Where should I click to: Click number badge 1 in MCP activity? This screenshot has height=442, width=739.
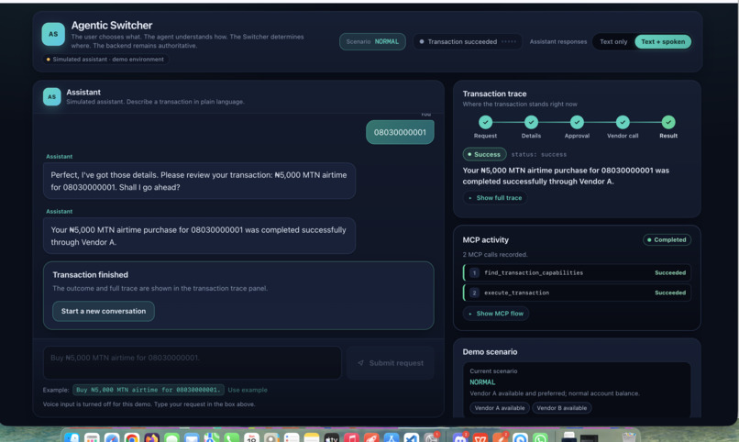pos(474,273)
